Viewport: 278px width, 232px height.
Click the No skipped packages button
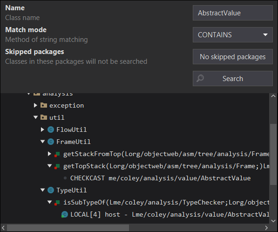233,56
